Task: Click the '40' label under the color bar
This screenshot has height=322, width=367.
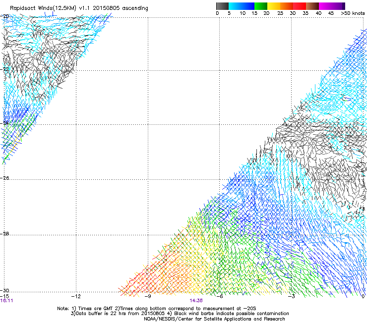Action: coord(318,13)
